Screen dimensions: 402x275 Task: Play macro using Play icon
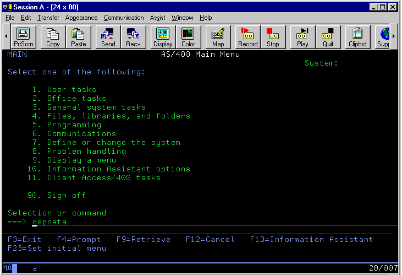click(x=302, y=37)
